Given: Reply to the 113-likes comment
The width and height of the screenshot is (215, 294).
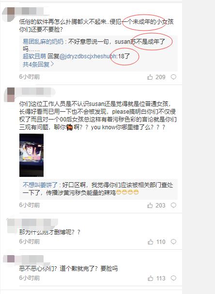Looking at the screenshot, I should 173,278.
